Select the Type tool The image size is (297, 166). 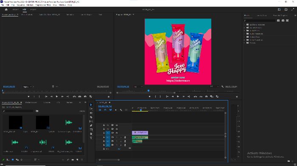91,138
